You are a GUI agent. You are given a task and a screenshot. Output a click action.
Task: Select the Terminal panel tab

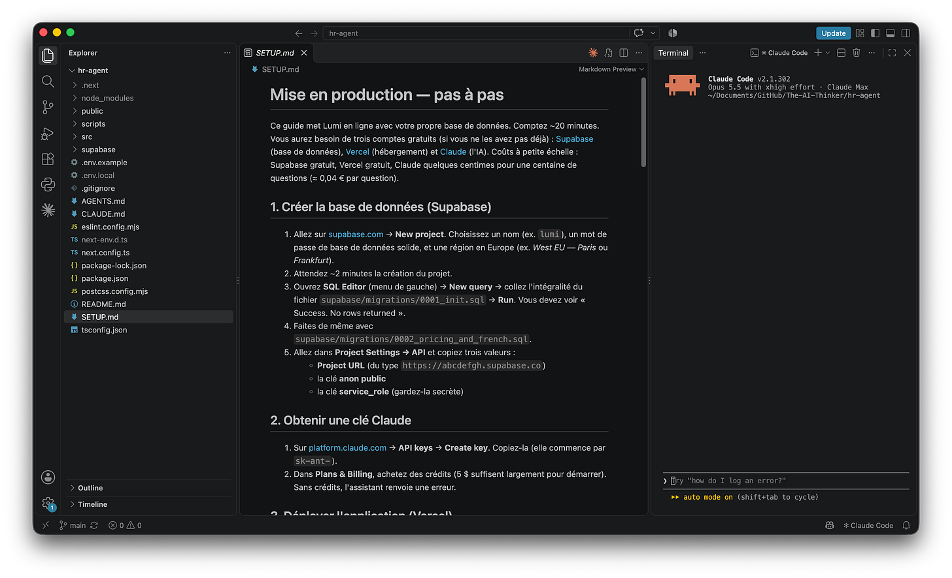point(673,53)
